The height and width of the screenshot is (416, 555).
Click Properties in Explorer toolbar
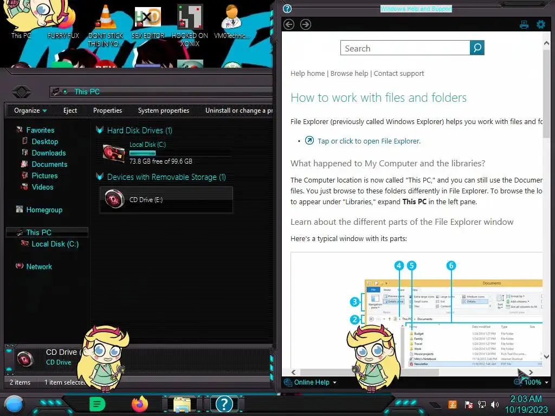108,110
